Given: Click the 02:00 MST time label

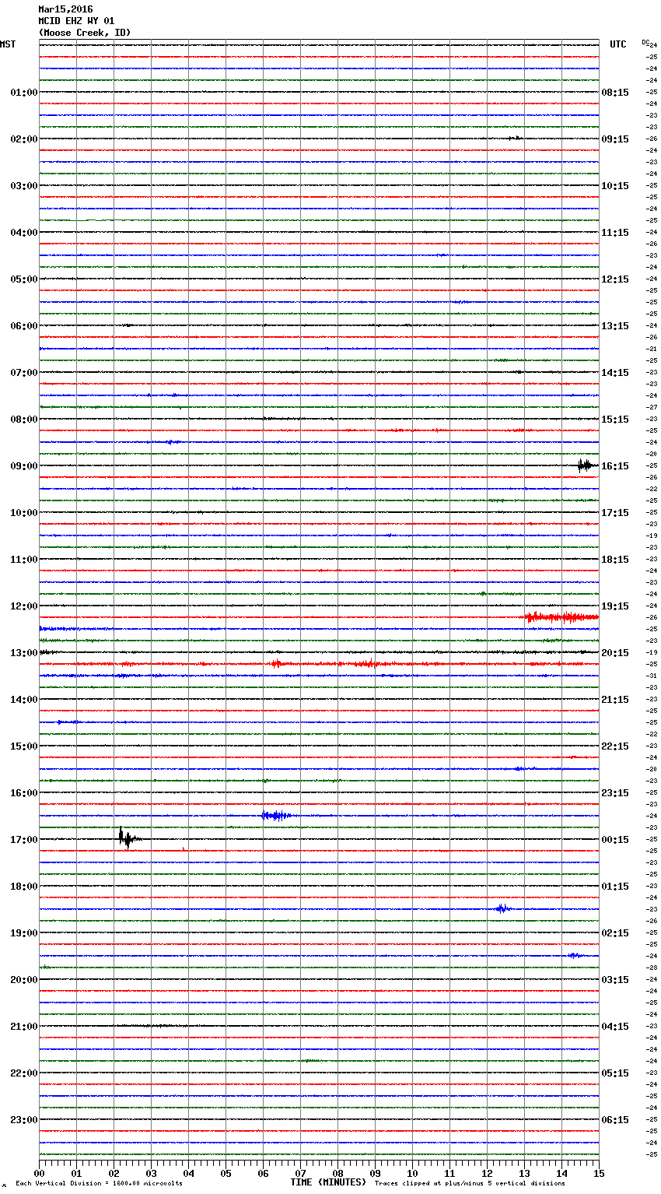Looking at the screenshot, I should (x=24, y=139).
